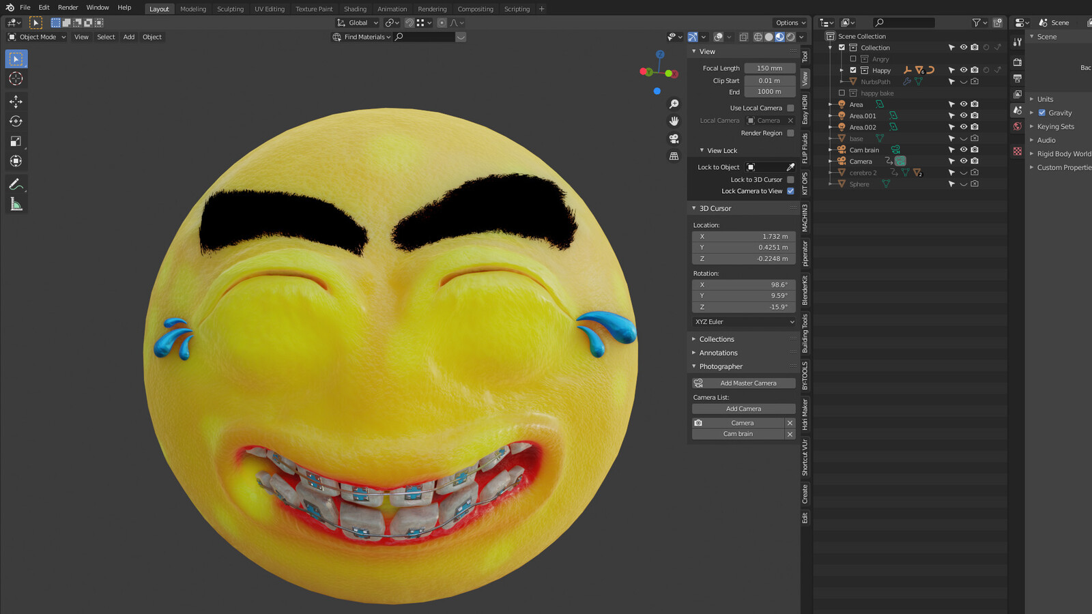This screenshot has height=614, width=1092.
Task: Open the Global transform orientation dropdown
Action: tap(358, 23)
